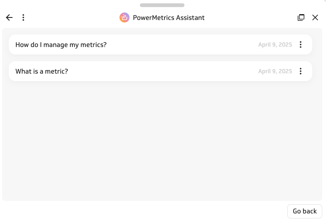Click the empty area below the conversation list

coord(162,141)
